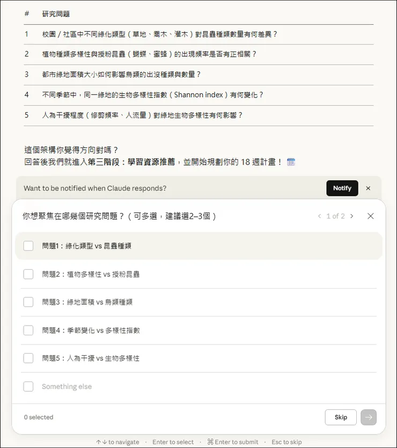Click the "1 of 2" page indicator

(335, 216)
